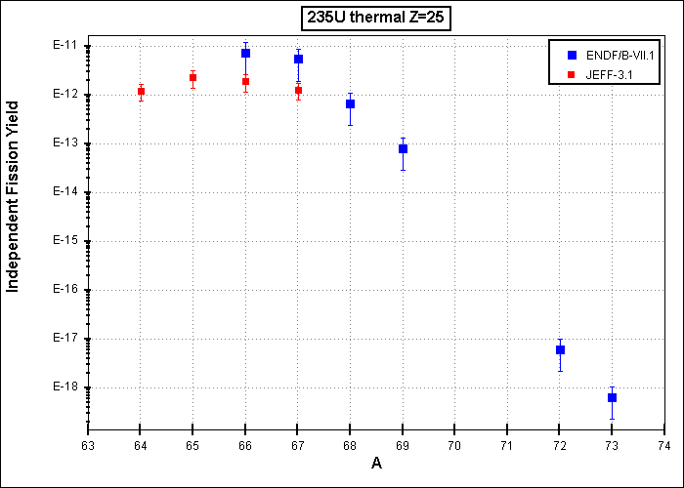This screenshot has height=488, width=684.
Task: Click the E-11 y-axis label
Action: (x=64, y=46)
